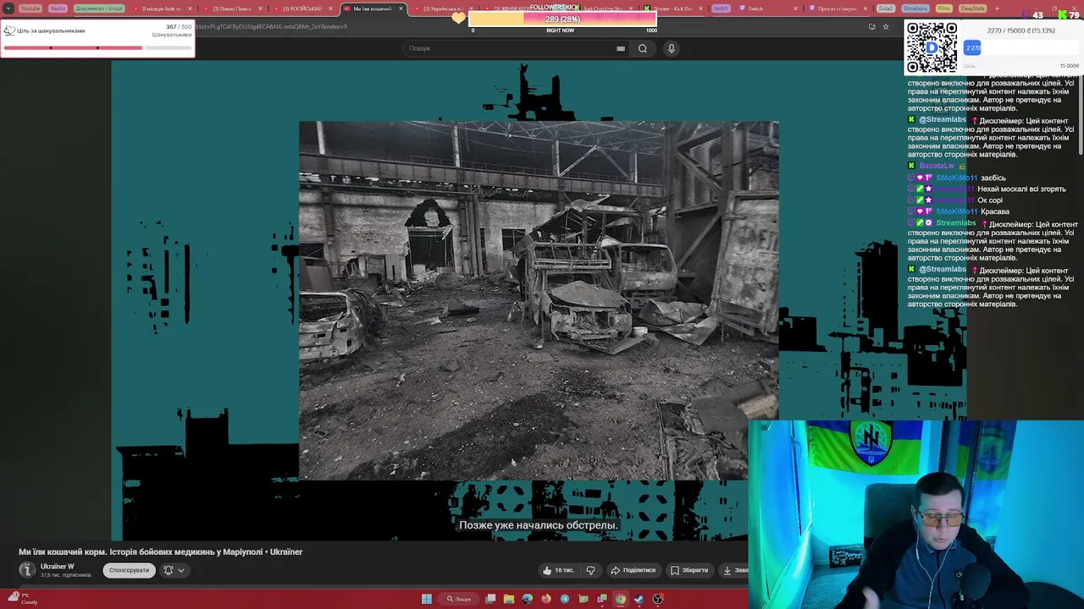Expand the notification options chevron

pos(180,570)
